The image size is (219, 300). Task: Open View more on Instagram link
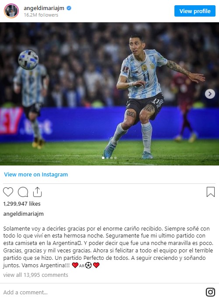36,175
